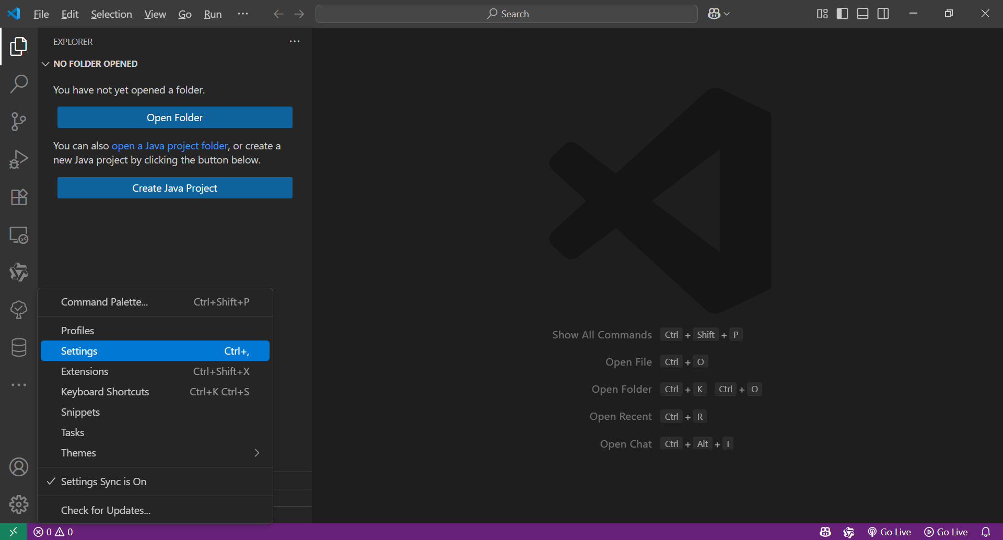Screen dimensions: 1003x540
Task: Expand the Themes submenu arrow
Action: pos(257,453)
